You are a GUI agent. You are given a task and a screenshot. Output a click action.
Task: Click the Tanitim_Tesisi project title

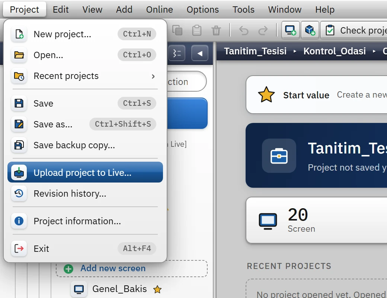point(347,149)
